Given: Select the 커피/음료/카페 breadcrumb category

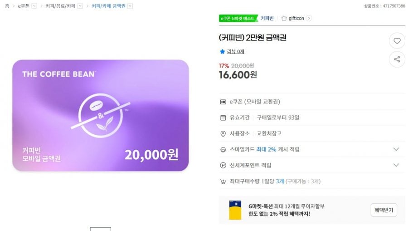Looking at the screenshot, I should click(61, 6).
